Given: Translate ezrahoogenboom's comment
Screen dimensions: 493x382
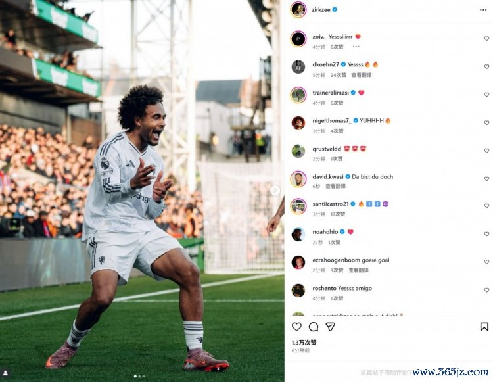Looking at the screenshot, I should pyautogui.click(x=358, y=270).
